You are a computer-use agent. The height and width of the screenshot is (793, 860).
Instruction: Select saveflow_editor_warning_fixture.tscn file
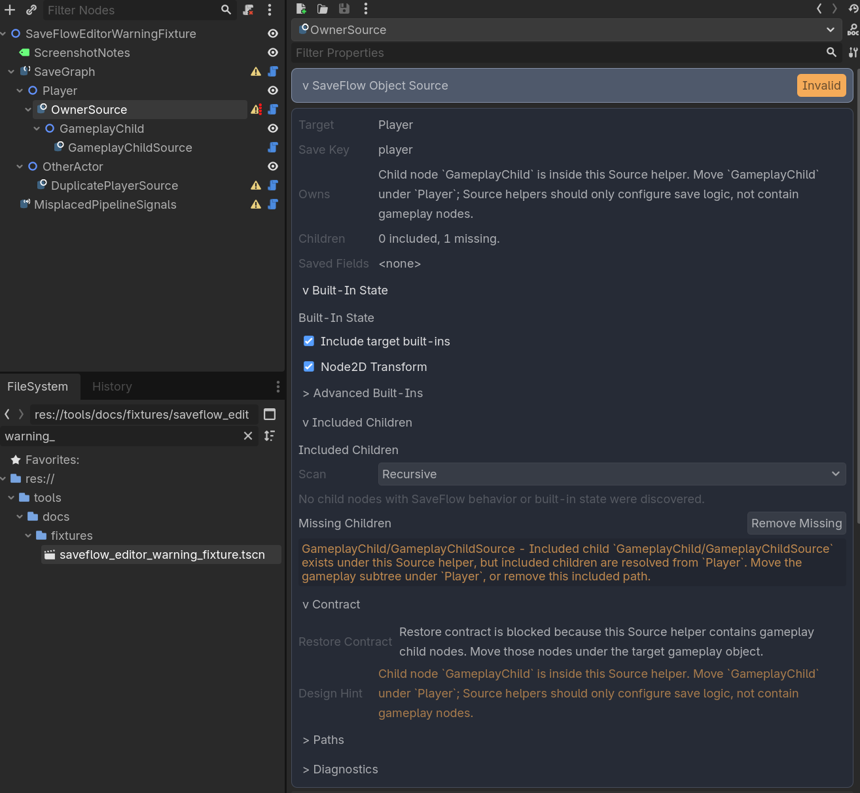pos(161,554)
